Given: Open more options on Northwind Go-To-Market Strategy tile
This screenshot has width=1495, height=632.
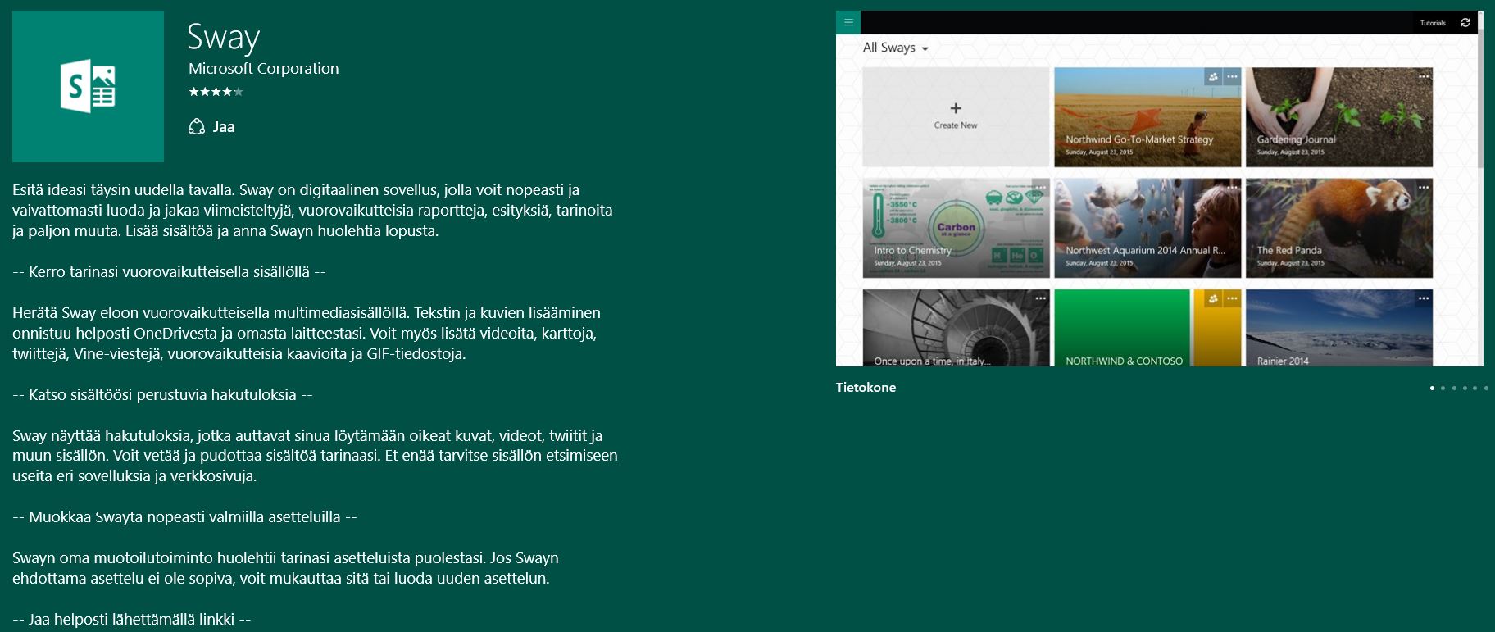Looking at the screenshot, I should [1232, 77].
